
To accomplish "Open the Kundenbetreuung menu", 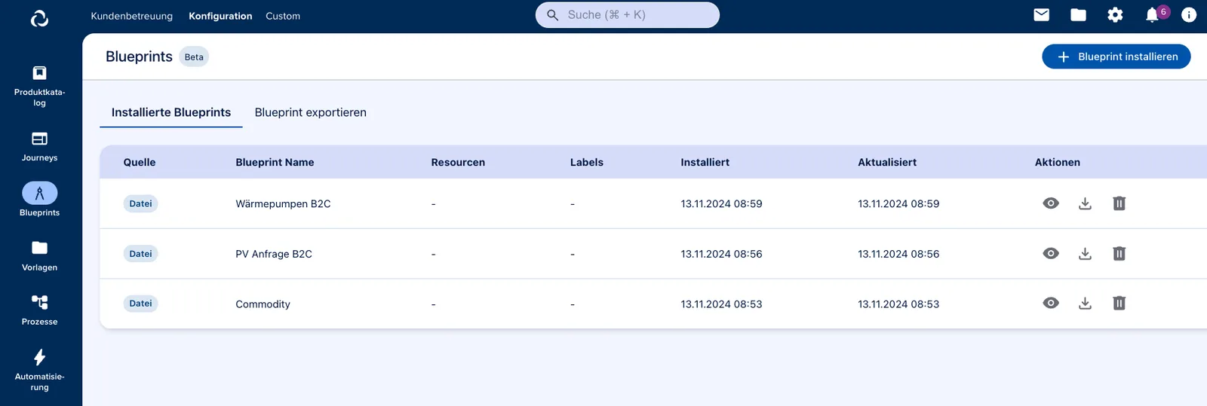I will [x=132, y=16].
